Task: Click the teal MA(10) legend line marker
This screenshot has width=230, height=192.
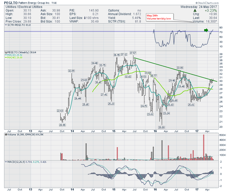Action: [6, 55]
